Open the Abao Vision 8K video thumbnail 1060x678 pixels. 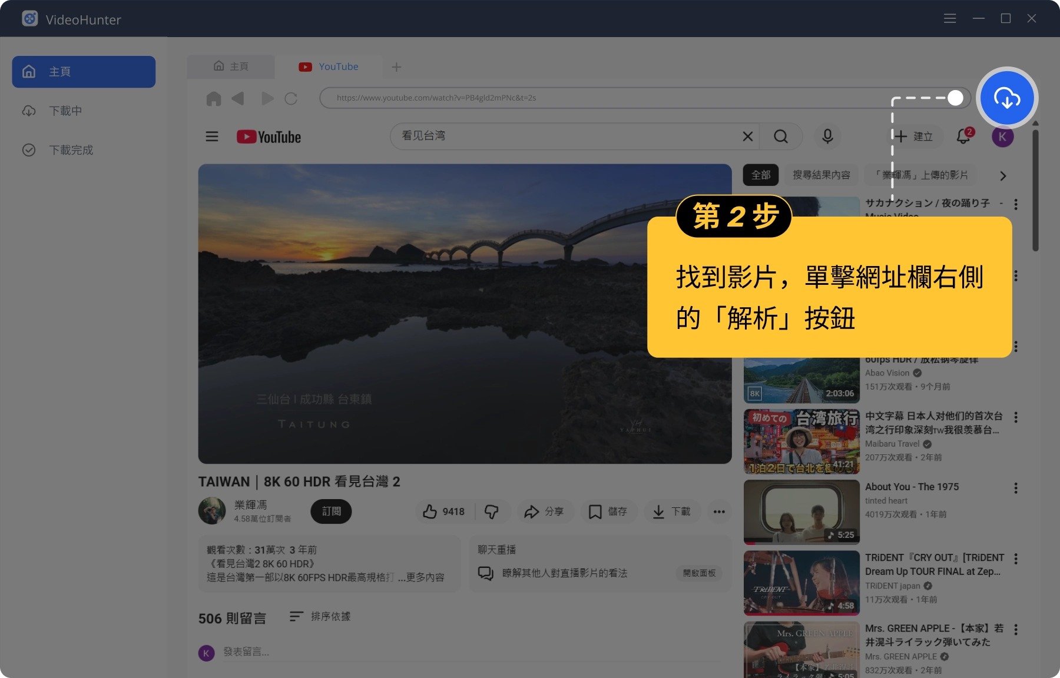point(801,380)
